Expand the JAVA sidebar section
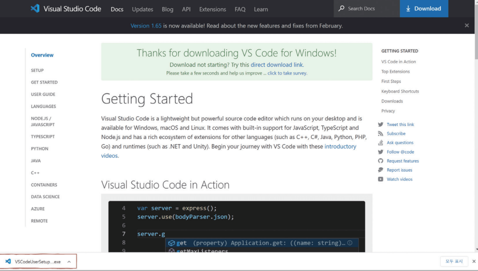Screen dimensions: 478x271 coord(36,161)
